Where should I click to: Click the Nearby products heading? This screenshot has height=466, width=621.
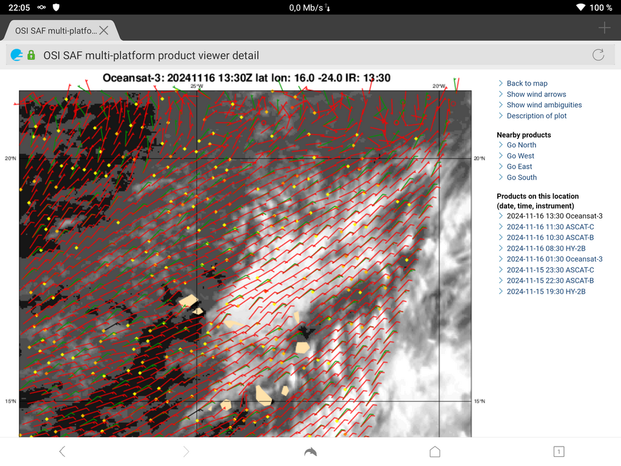pos(523,135)
